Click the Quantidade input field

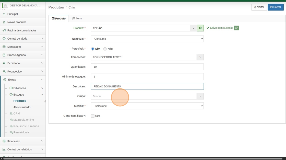click(x=147, y=67)
